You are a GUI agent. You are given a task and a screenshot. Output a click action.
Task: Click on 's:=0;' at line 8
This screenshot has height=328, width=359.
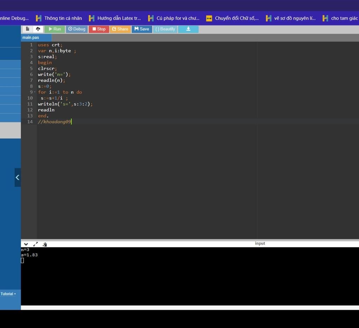(x=45, y=86)
